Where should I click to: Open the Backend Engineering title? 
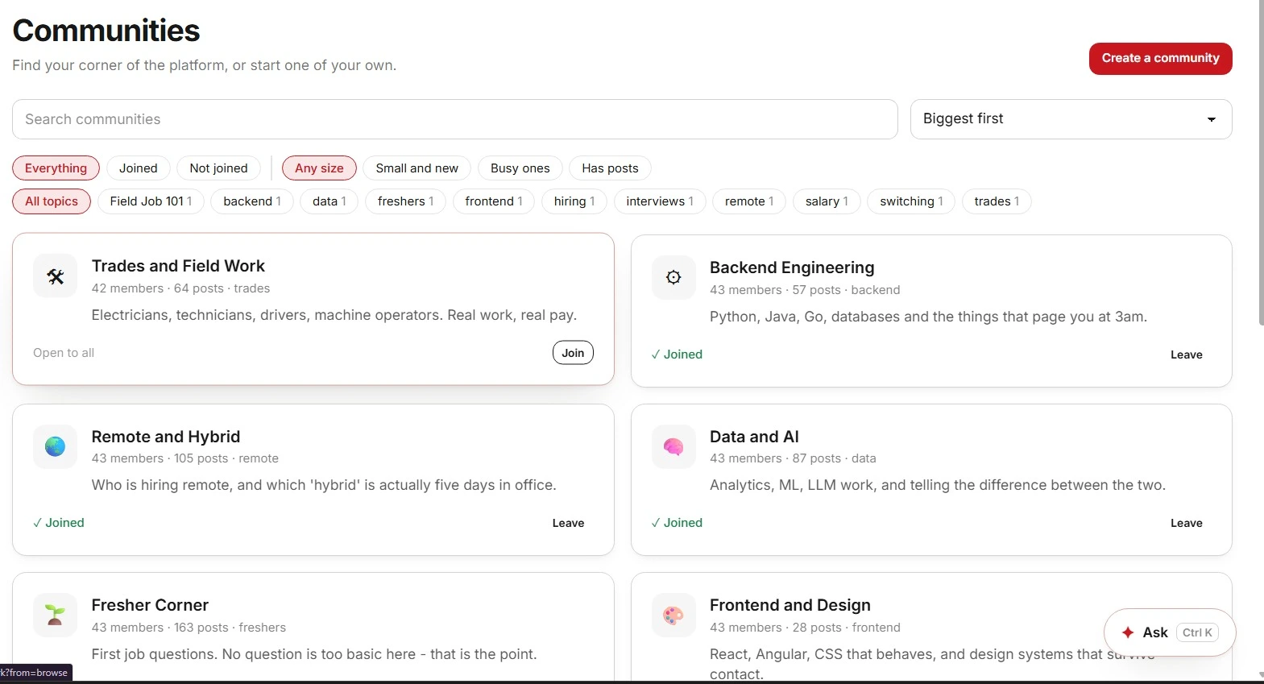click(x=792, y=267)
